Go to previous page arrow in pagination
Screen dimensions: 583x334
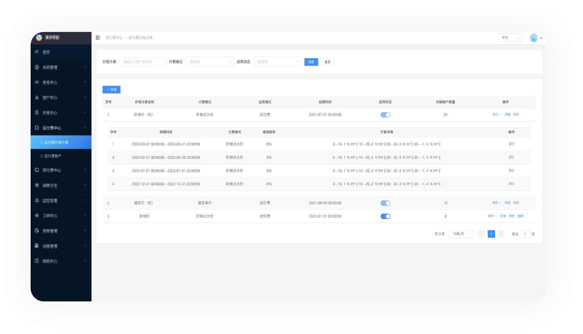[481, 234]
